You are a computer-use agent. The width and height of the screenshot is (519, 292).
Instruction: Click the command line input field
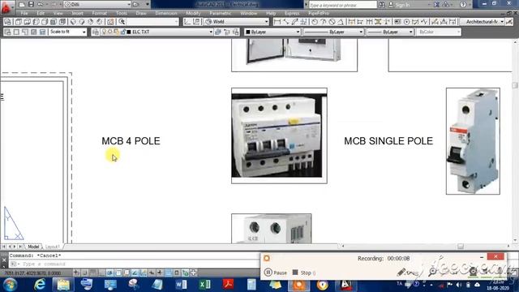pos(134,264)
